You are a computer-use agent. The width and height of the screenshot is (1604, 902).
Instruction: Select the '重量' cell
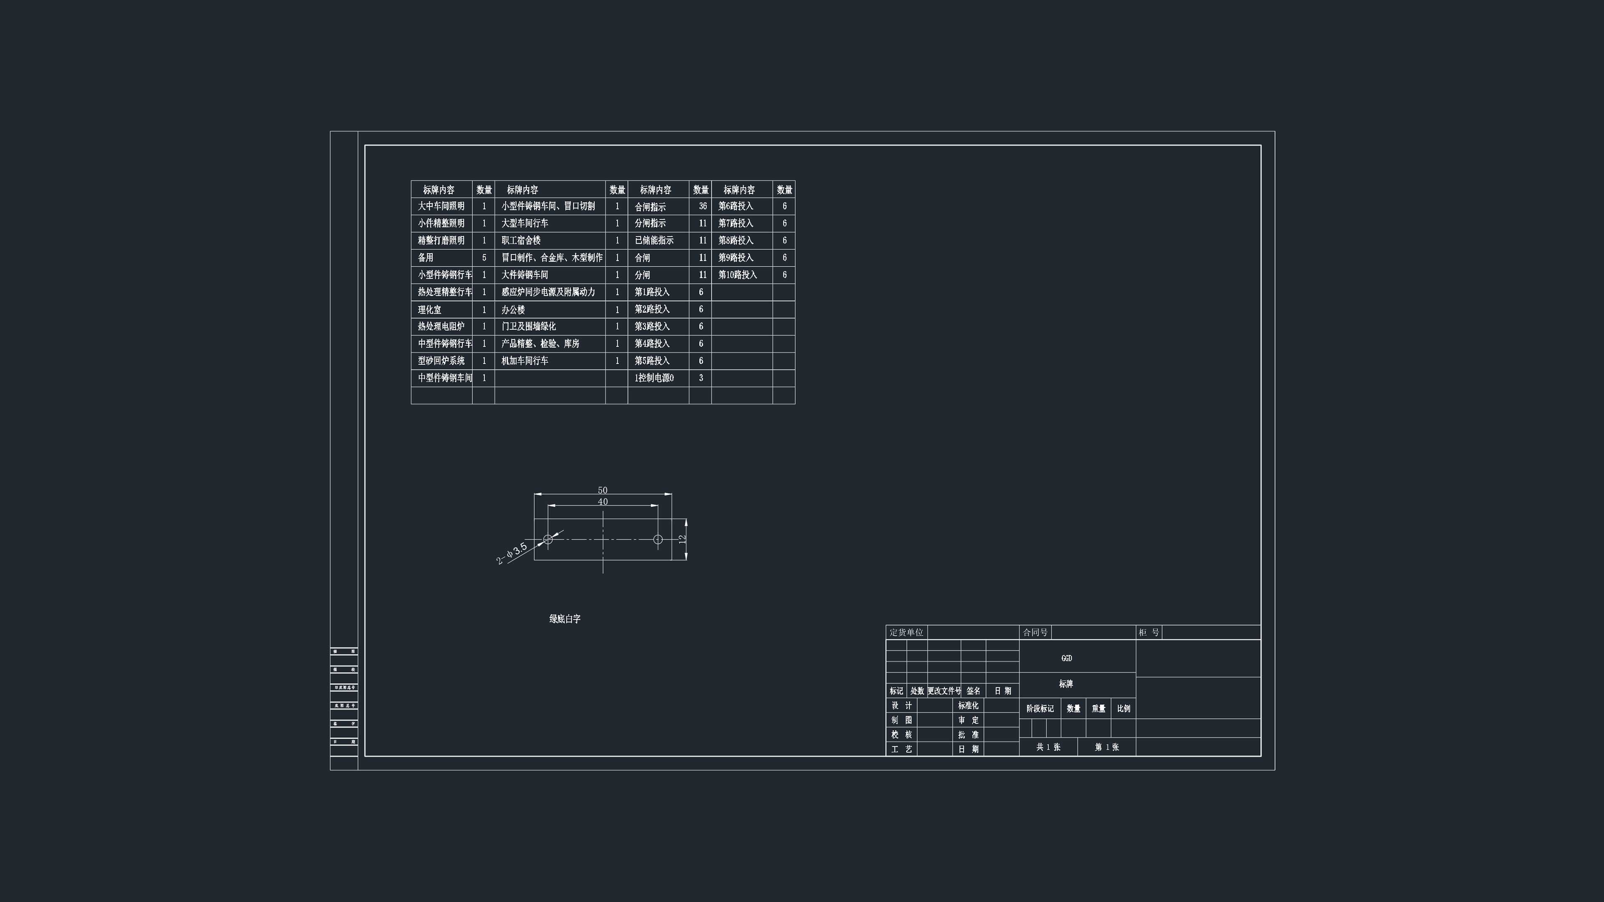point(1099,709)
